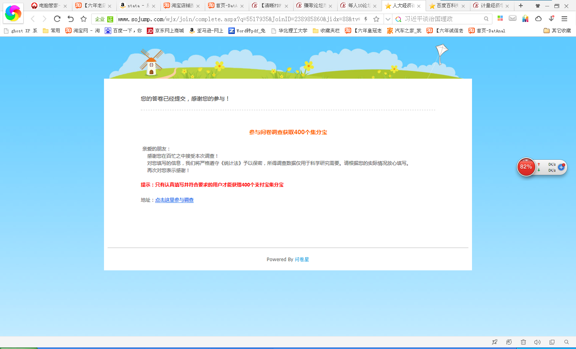Restore the last closed tab
Image resolution: width=576 pixels, height=349 pixels.
[70, 19]
